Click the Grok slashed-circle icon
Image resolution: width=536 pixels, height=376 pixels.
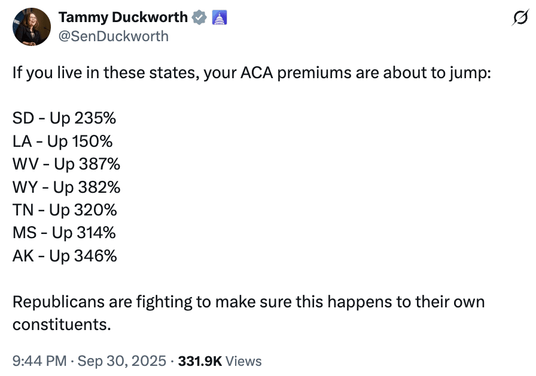519,19
